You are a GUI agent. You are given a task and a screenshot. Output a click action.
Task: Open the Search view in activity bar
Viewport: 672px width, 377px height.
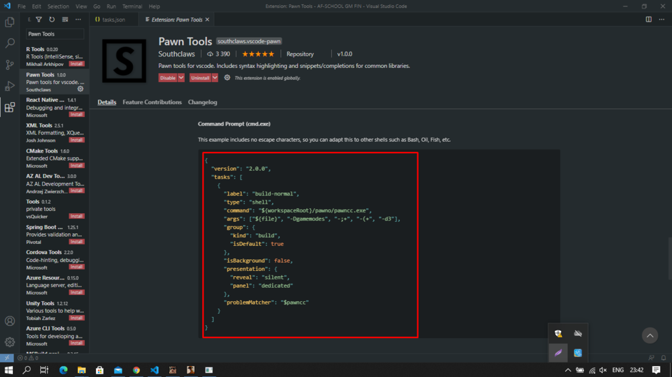(9, 43)
